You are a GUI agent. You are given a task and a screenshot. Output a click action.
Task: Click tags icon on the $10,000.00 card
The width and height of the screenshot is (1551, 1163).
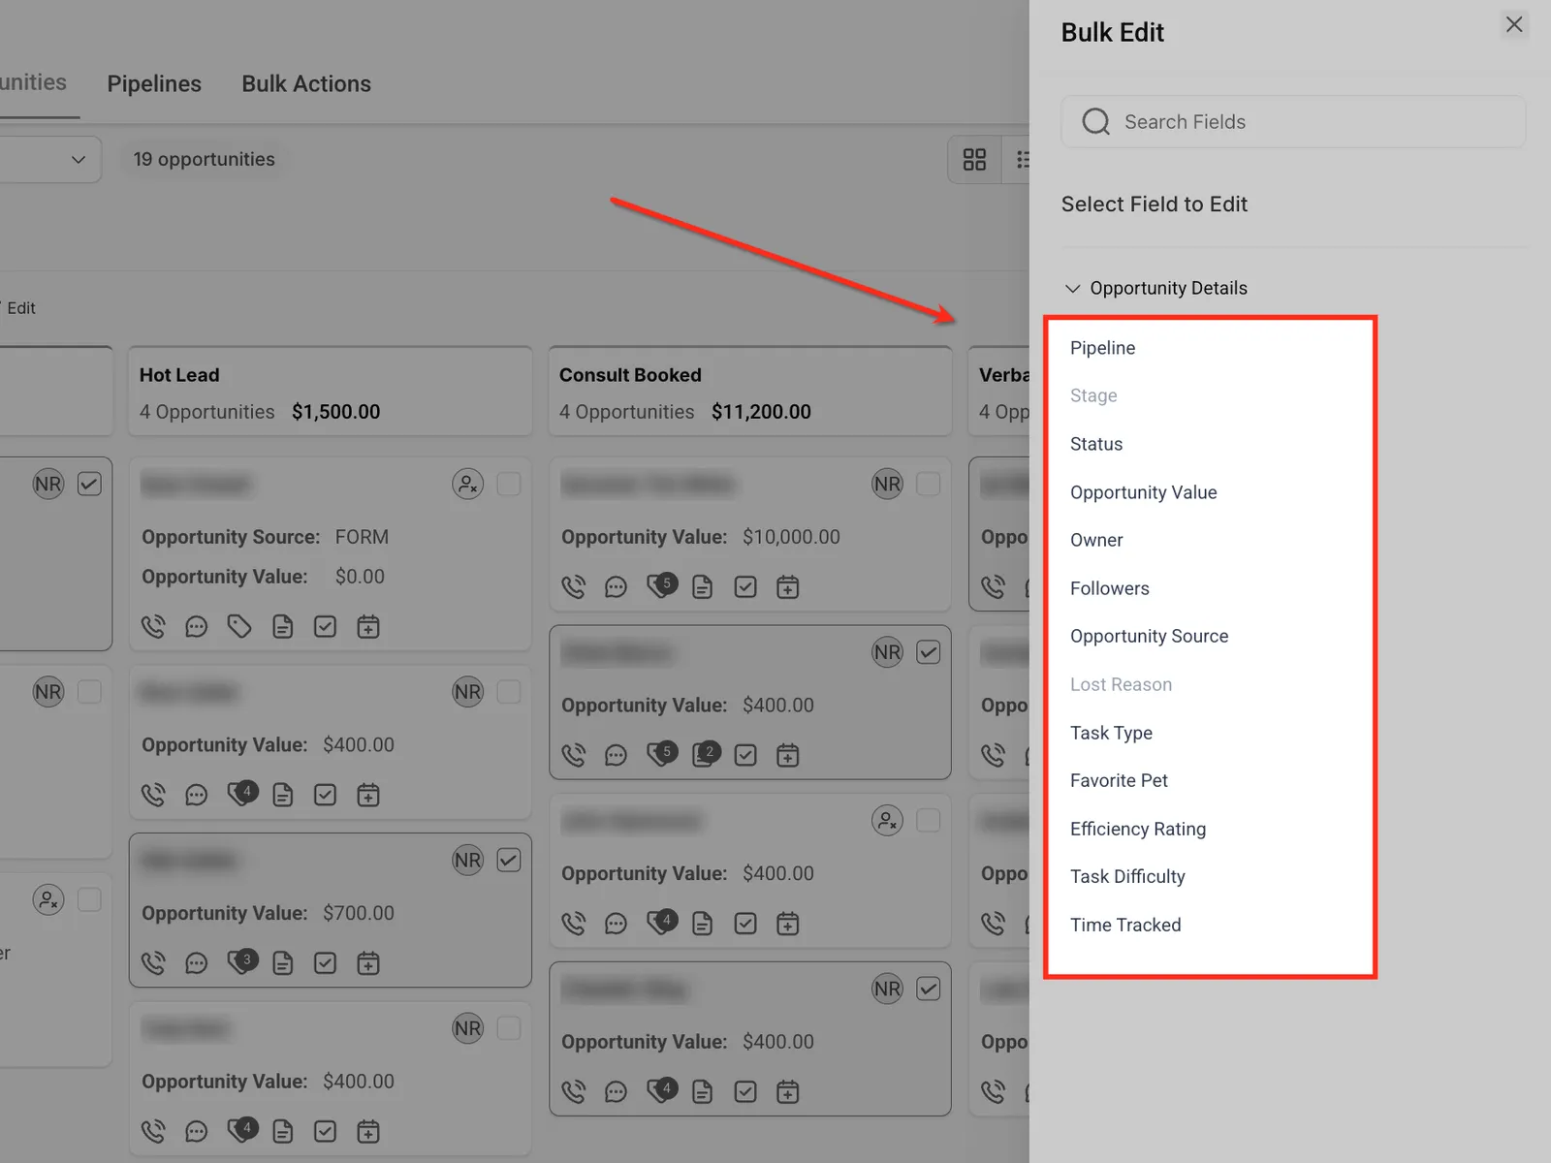662,585
